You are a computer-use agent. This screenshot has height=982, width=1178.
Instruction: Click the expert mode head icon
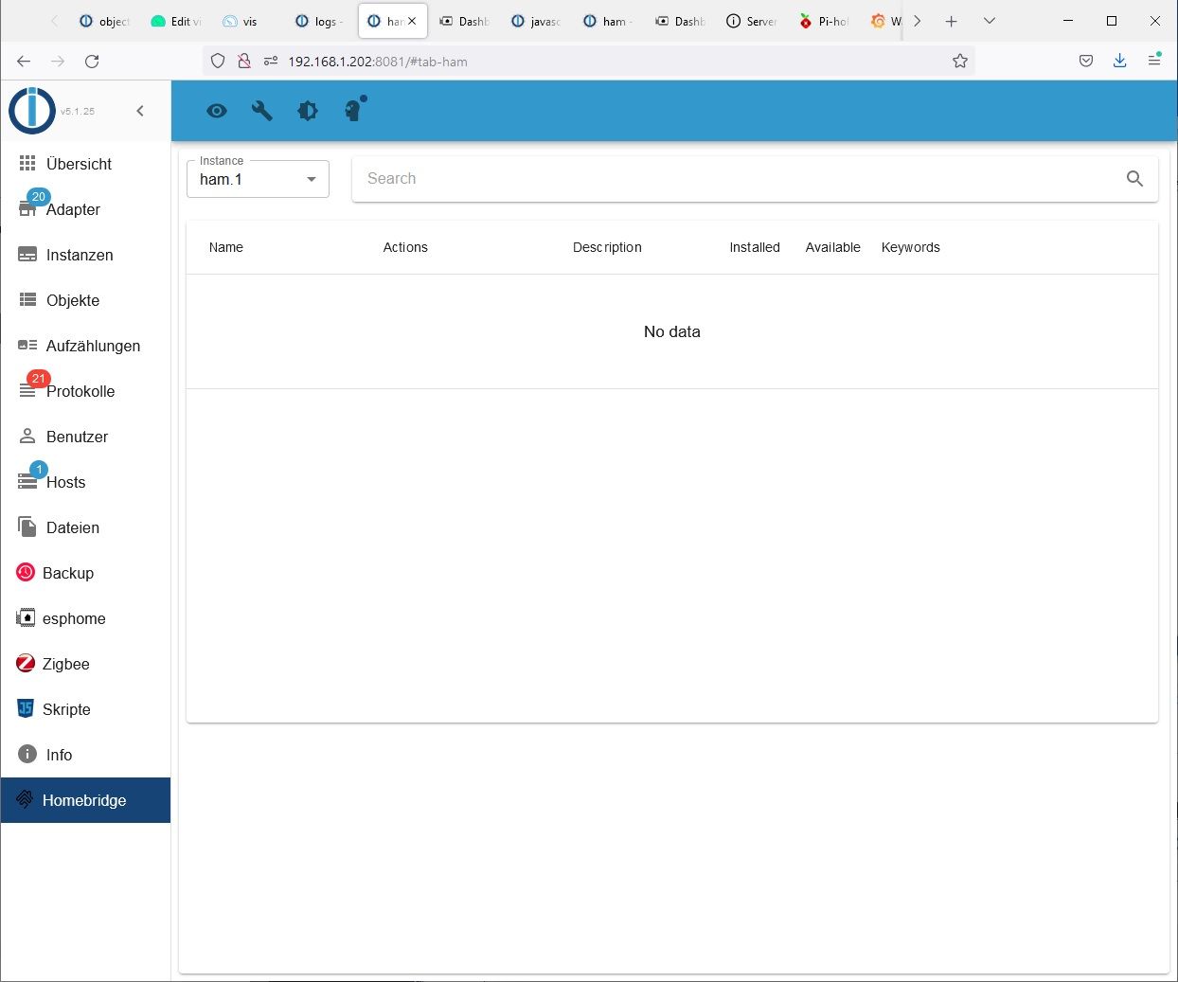[354, 110]
